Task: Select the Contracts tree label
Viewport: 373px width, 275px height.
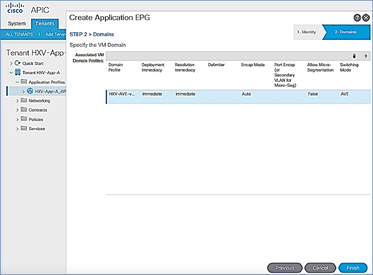Action: click(x=38, y=110)
